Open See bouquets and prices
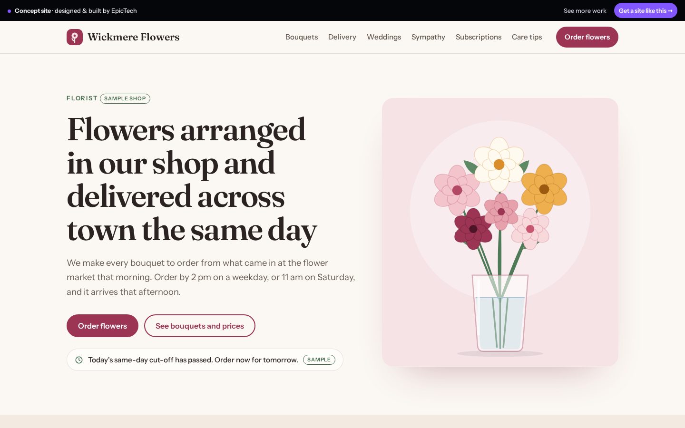Image resolution: width=685 pixels, height=428 pixels. (200, 326)
